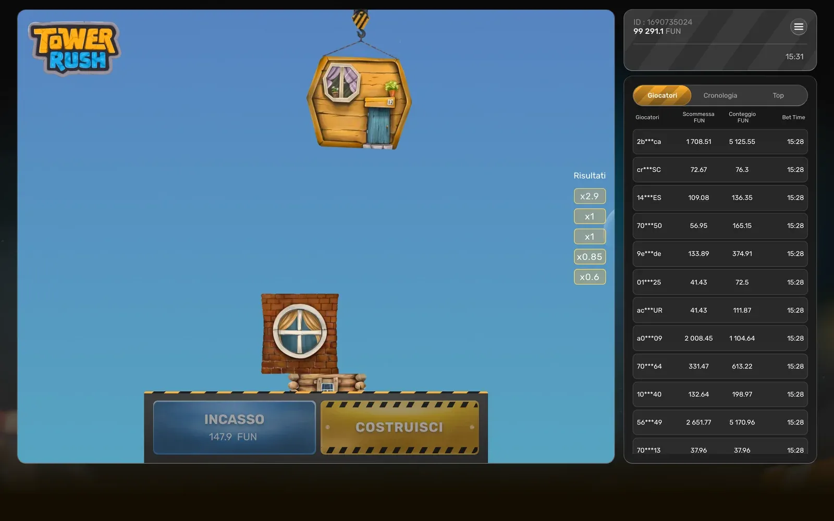Click the 15:31 clock time
Screen dimensions: 834x521
click(x=794, y=56)
